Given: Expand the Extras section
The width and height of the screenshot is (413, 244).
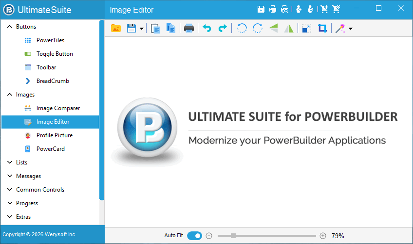Looking at the screenshot, I should click(x=10, y=217).
